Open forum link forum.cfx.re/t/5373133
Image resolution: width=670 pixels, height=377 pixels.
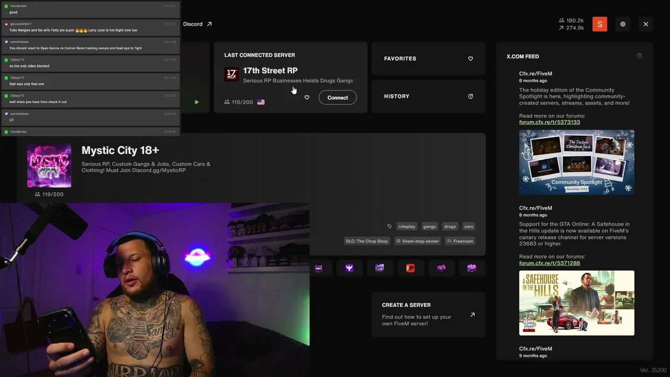[x=550, y=122]
